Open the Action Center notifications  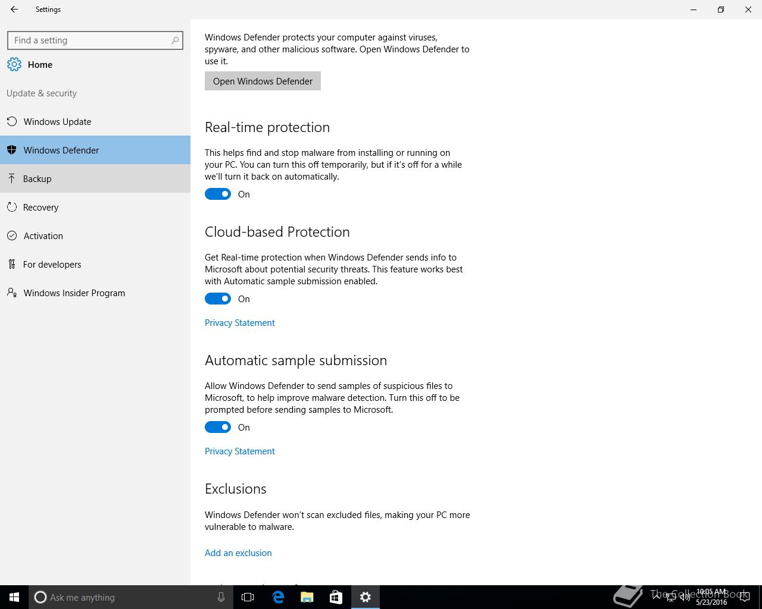tap(744, 597)
